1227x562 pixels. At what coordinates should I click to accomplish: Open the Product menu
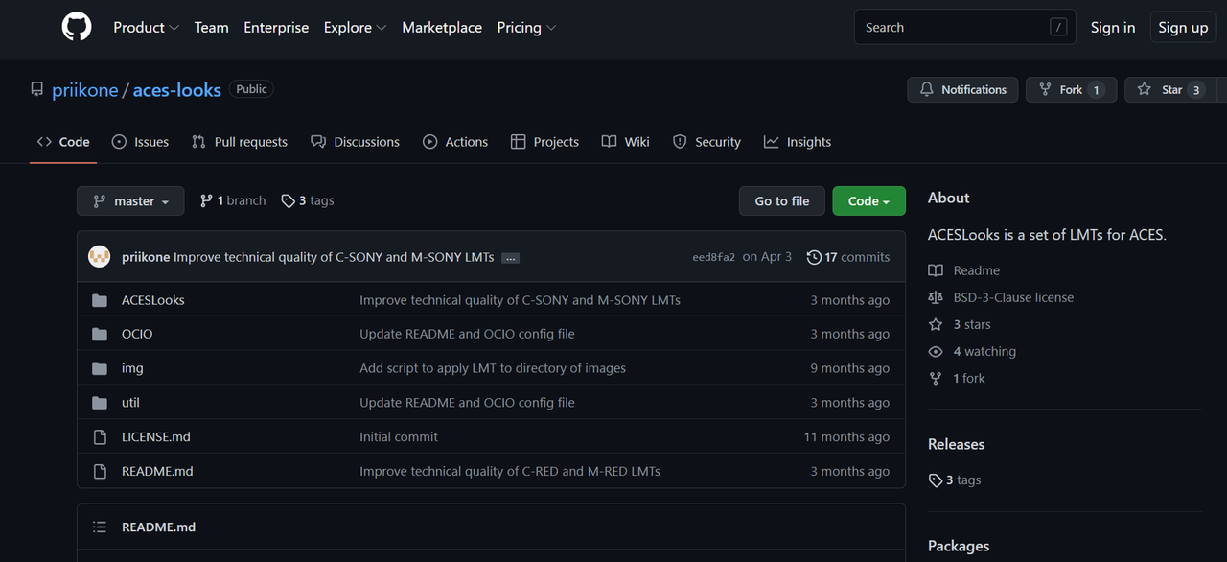(x=146, y=28)
